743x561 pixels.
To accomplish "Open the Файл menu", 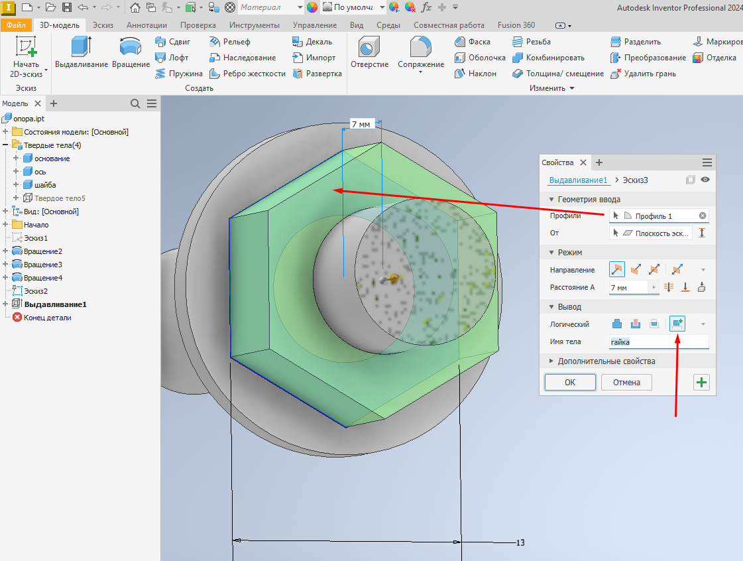I will point(16,25).
